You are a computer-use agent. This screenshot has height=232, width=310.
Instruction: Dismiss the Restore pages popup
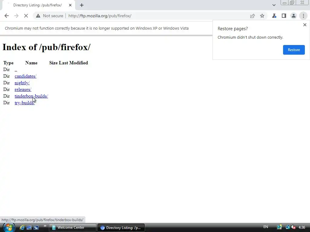tap(305, 25)
